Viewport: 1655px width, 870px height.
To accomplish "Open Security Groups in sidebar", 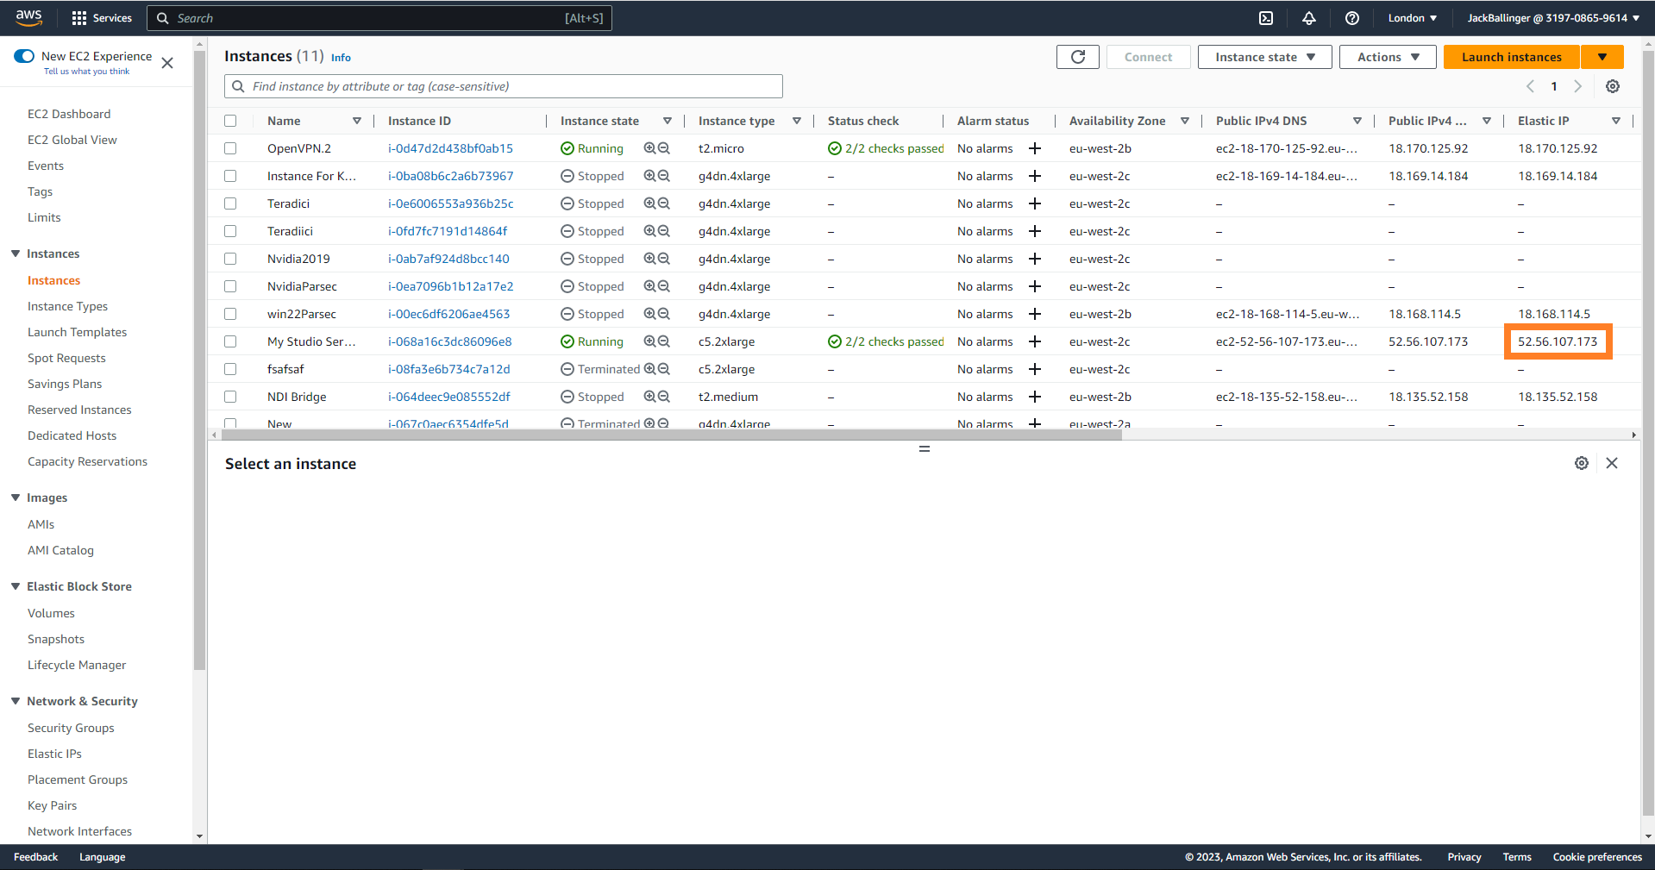I will pos(71,728).
